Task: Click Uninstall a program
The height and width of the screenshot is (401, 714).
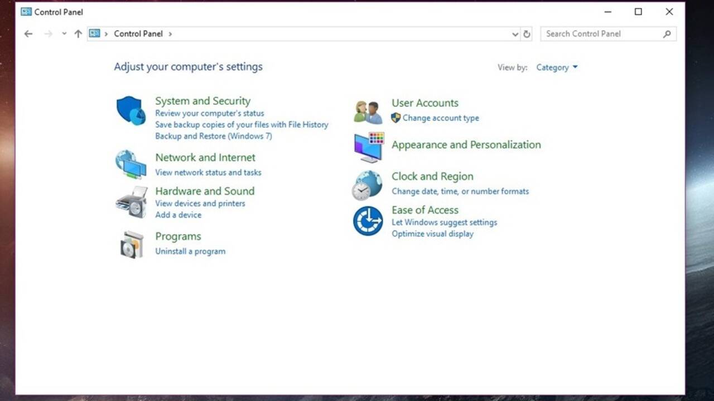Action: [x=190, y=251]
